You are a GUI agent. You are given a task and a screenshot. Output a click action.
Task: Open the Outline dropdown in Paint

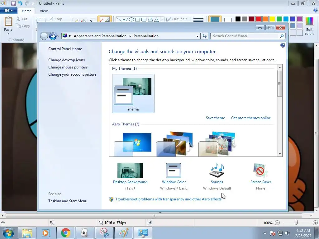(177, 19)
